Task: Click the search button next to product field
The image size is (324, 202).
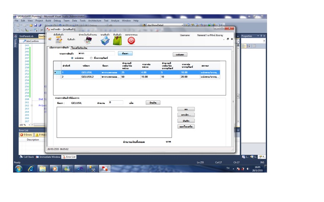Action: pos(125,53)
